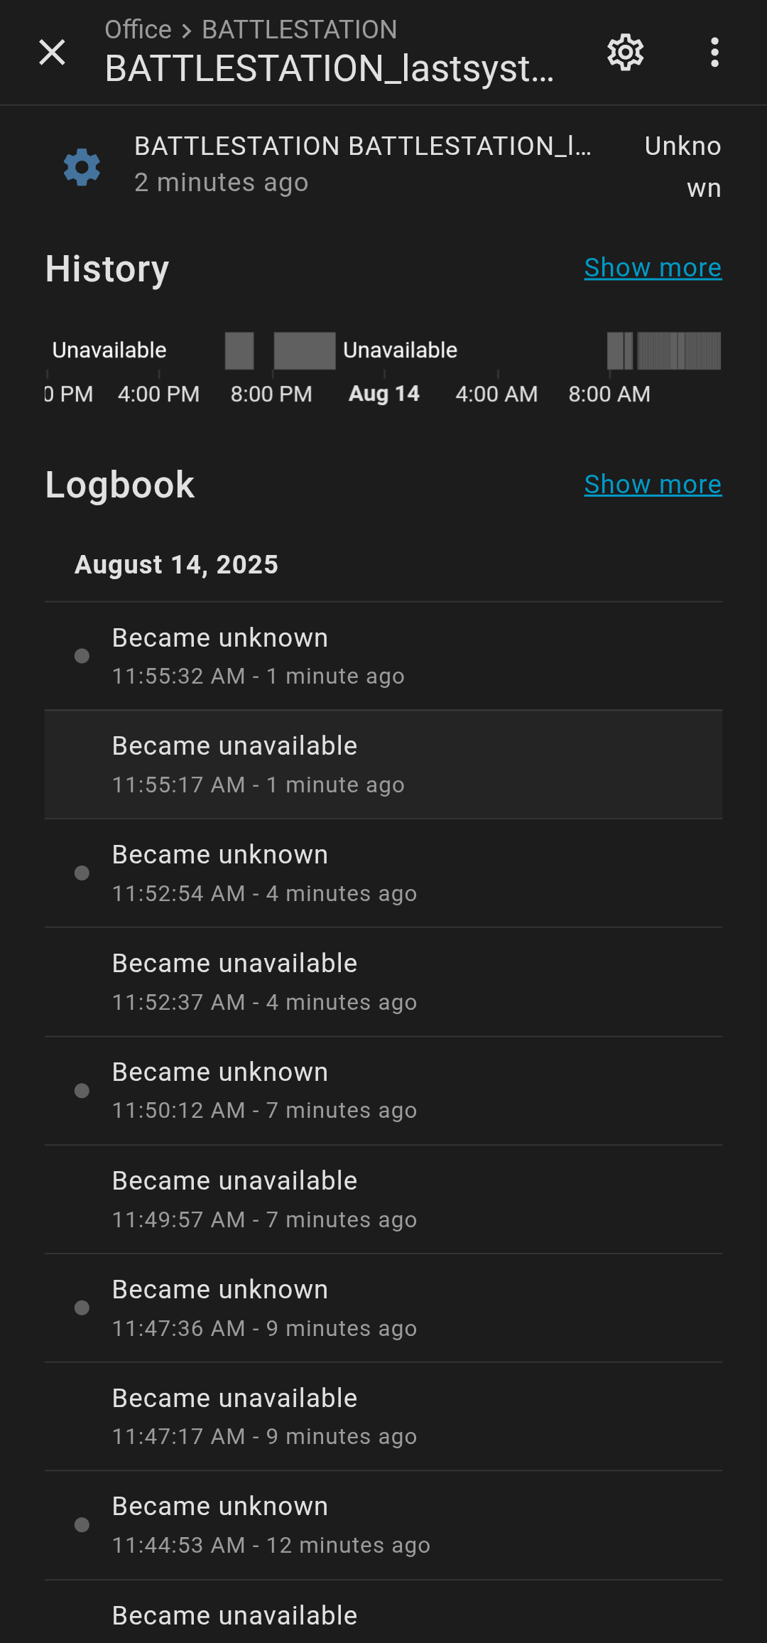The width and height of the screenshot is (767, 1643).
Task: Open the Became unavailable entry at 11:55:17 AM
Action: [x=383, y=765]
